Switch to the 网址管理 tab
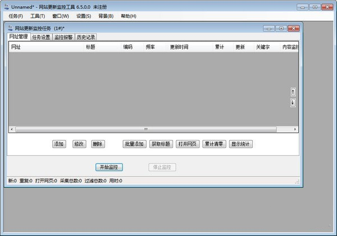This screenshot has width=337, height=236. (x=19, y=37)
